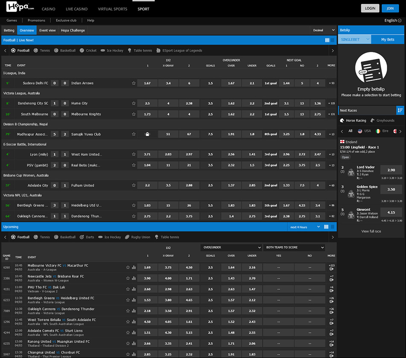Open the Help link
The width and height of the screenshot is (406, 358).
tap(91, 21)
